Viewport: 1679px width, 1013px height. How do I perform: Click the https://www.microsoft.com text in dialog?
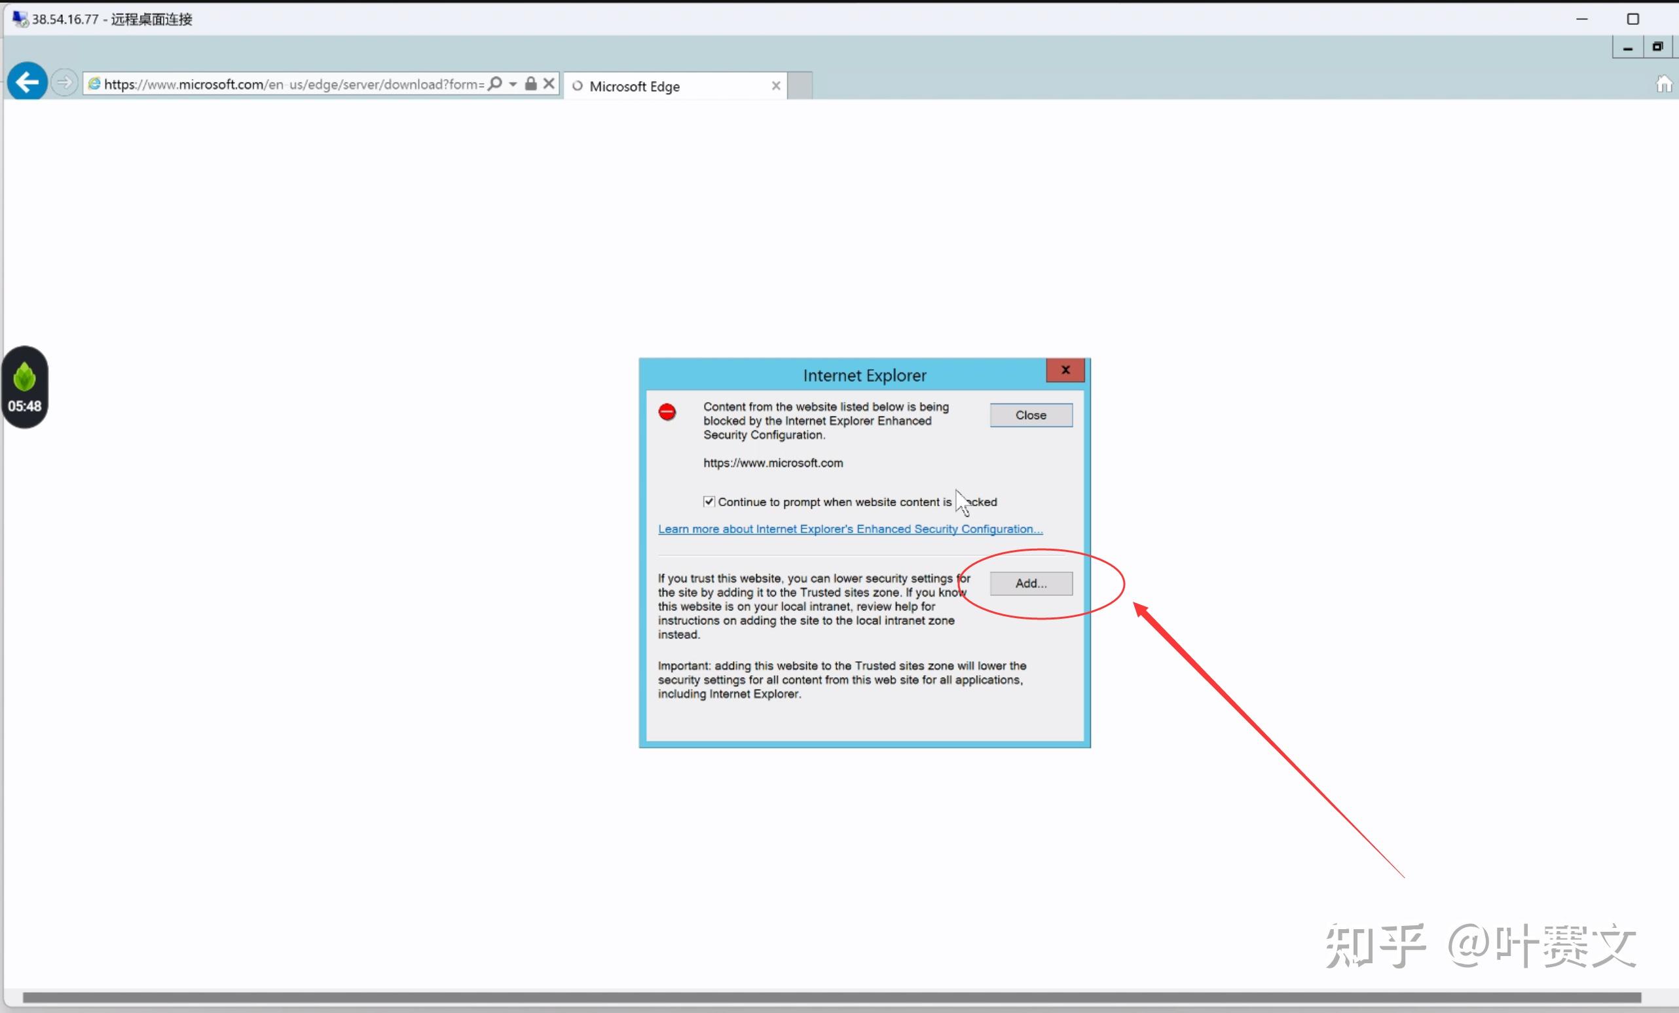point(773,462)
